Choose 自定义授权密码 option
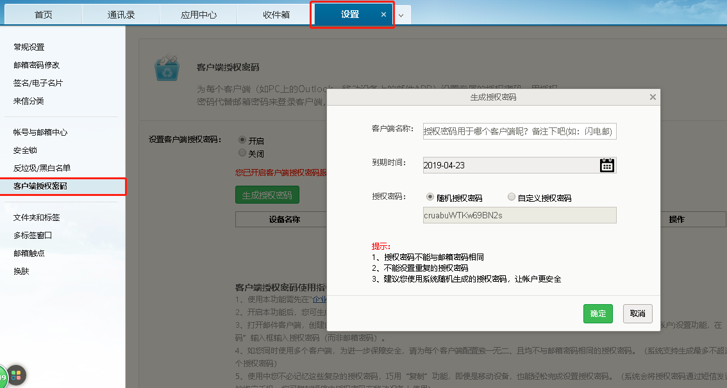Image resolution: width=727 pixels, height=388 pixels. pyautogui.click(x=512, y=197)
